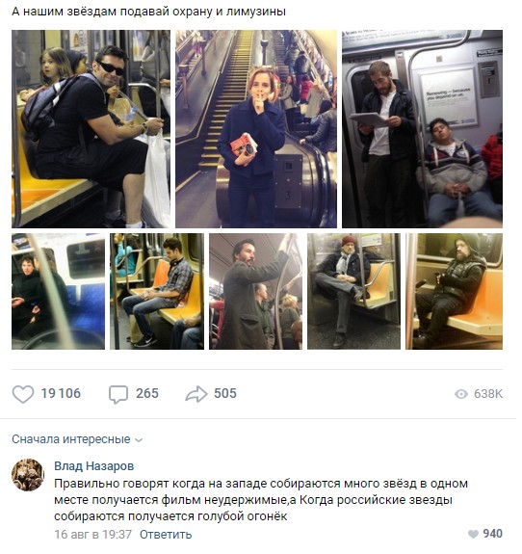Expand the Сначала интересные sort dropdown
This screenshot has height=554, width=522.
coord(77,439)
